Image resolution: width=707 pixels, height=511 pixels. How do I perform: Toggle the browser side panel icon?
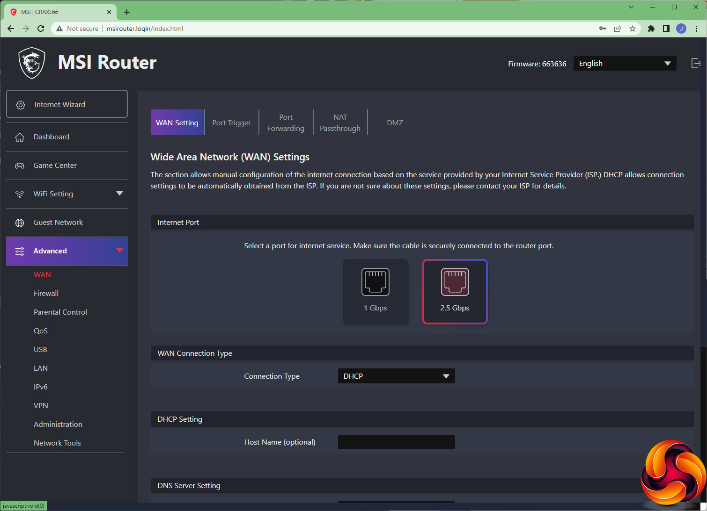666,29
